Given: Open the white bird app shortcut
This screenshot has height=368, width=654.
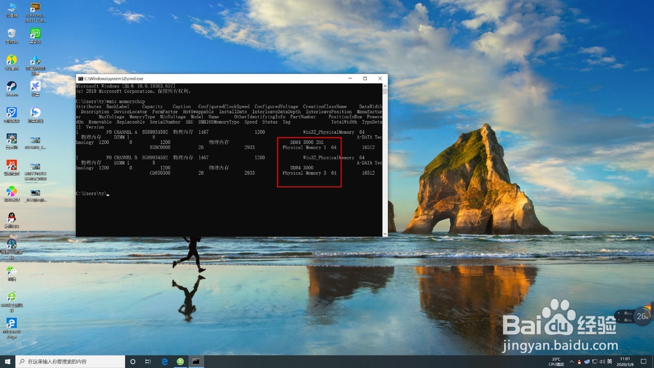Looking at the screenshot, I should 35,88.
